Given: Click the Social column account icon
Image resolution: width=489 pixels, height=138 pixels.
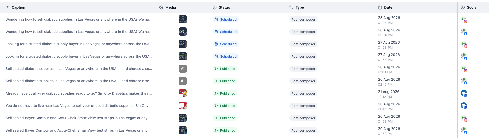Looking at the screenshot, I should point(463,7).
